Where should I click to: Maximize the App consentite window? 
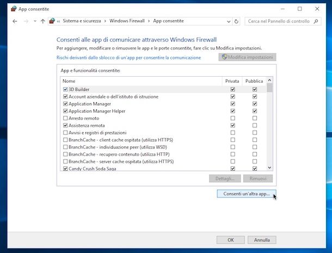[x=299, y=9]
